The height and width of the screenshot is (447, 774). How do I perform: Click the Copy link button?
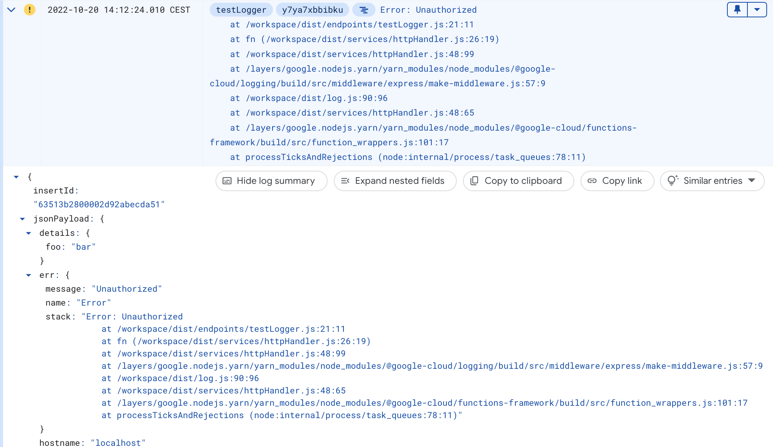(x=614, y=180)
